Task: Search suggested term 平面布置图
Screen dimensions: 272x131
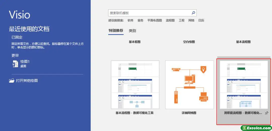Action: tap(155, 20)
